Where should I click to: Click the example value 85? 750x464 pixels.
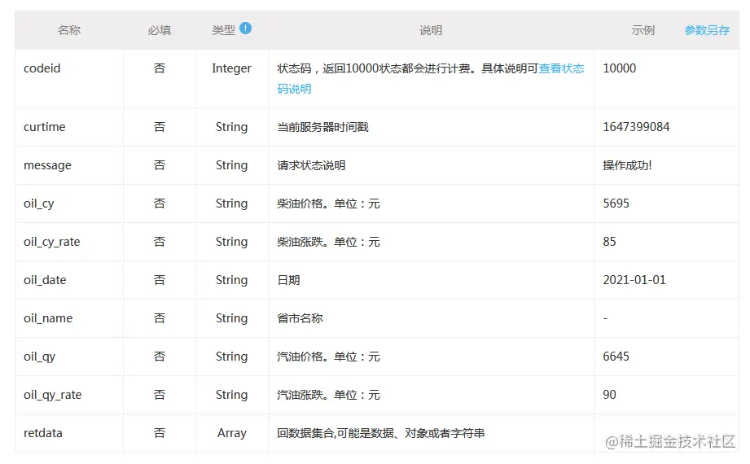click(609, 242)
